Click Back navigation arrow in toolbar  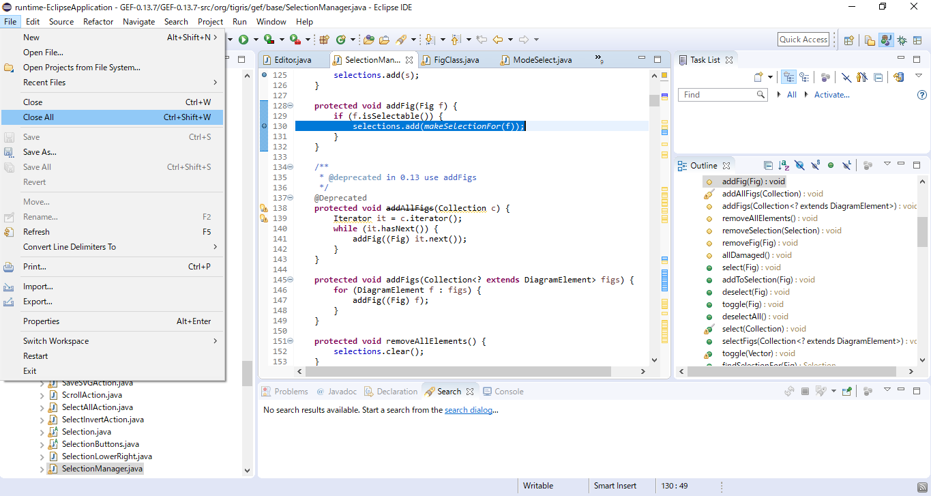pyautogui.click(x=497, y=40)
